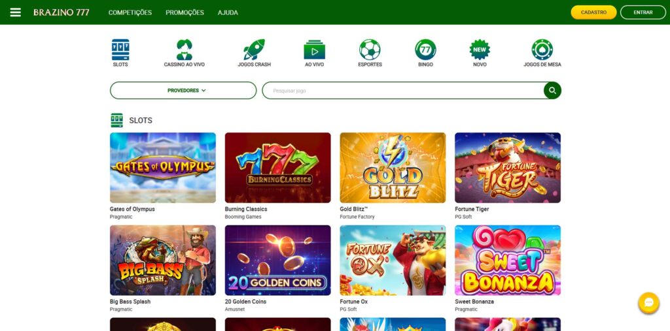The image size is (670, 331).
Task: Click PG Soft label under Fortune Tiger
Action: click(x=463, y=217)
